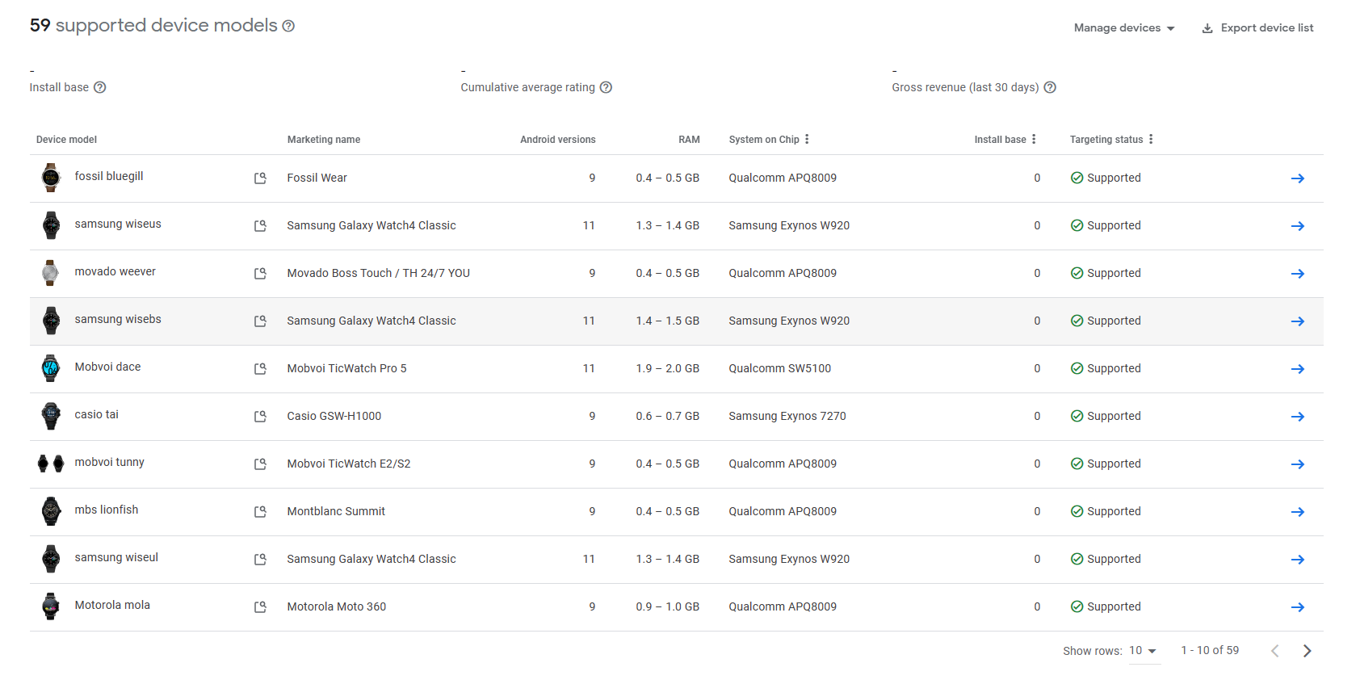Select device model text 'movado weever'
The height and width of the screenshot is (684, 1360).
tap(115, 272)
